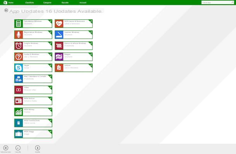Uncheck the Skype update checkmark
Screen dimensions: 236x154
[51, 65]
